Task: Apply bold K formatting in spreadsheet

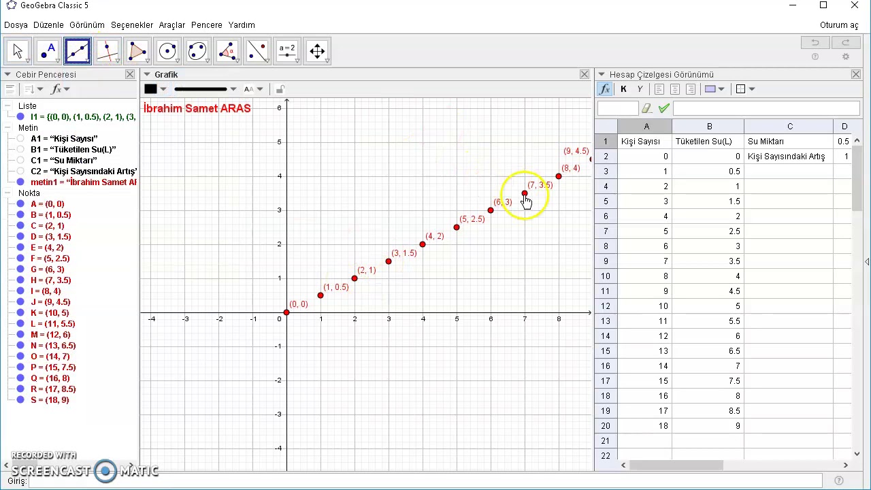Action: pyautogui.click(x=623, y=89)
